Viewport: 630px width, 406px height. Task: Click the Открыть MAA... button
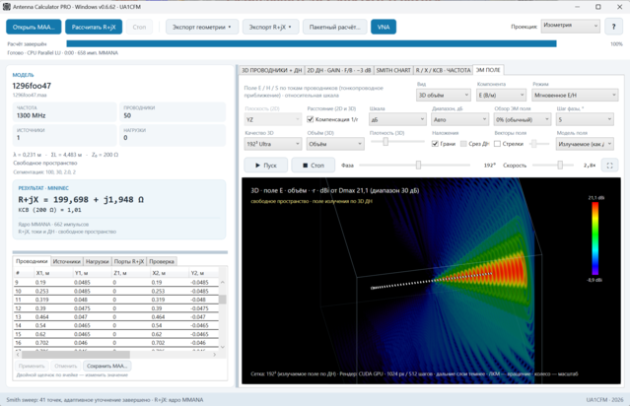coord(34,27)
